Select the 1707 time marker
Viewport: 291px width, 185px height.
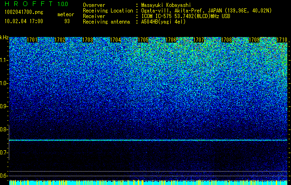click(x=199, y=40)
